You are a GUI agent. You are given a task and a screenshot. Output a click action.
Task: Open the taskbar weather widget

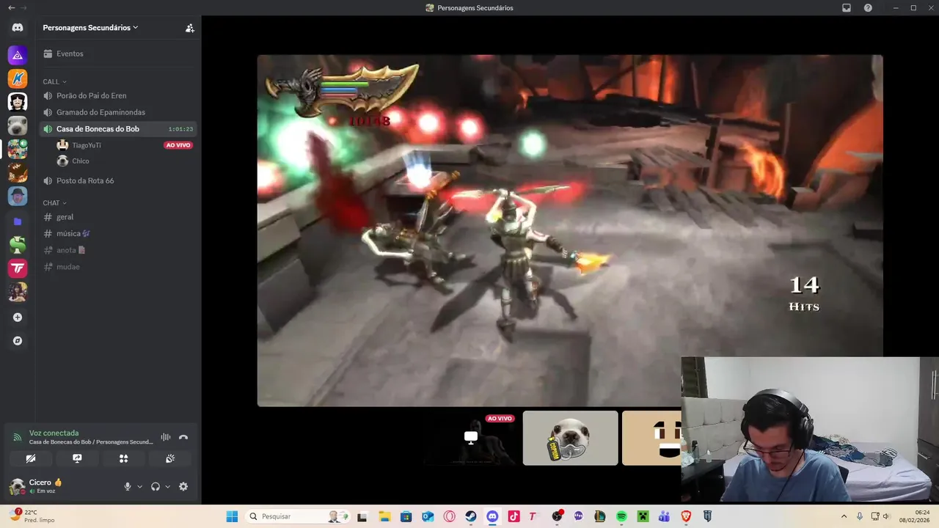pos(32,516)
